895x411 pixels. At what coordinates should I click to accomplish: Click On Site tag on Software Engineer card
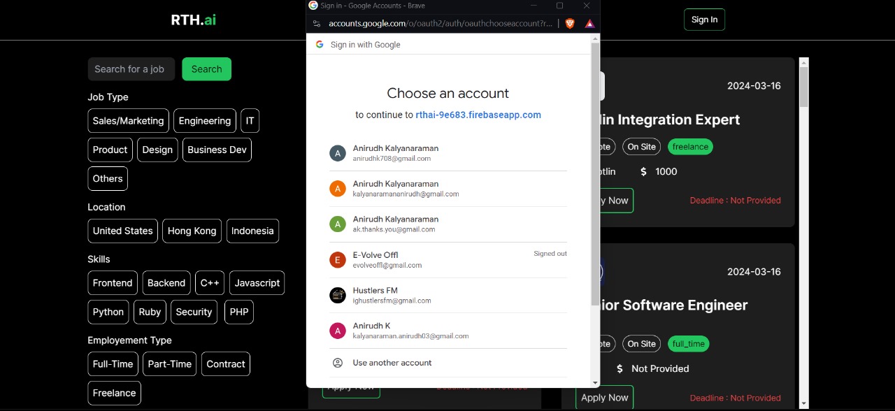(641, 344)
